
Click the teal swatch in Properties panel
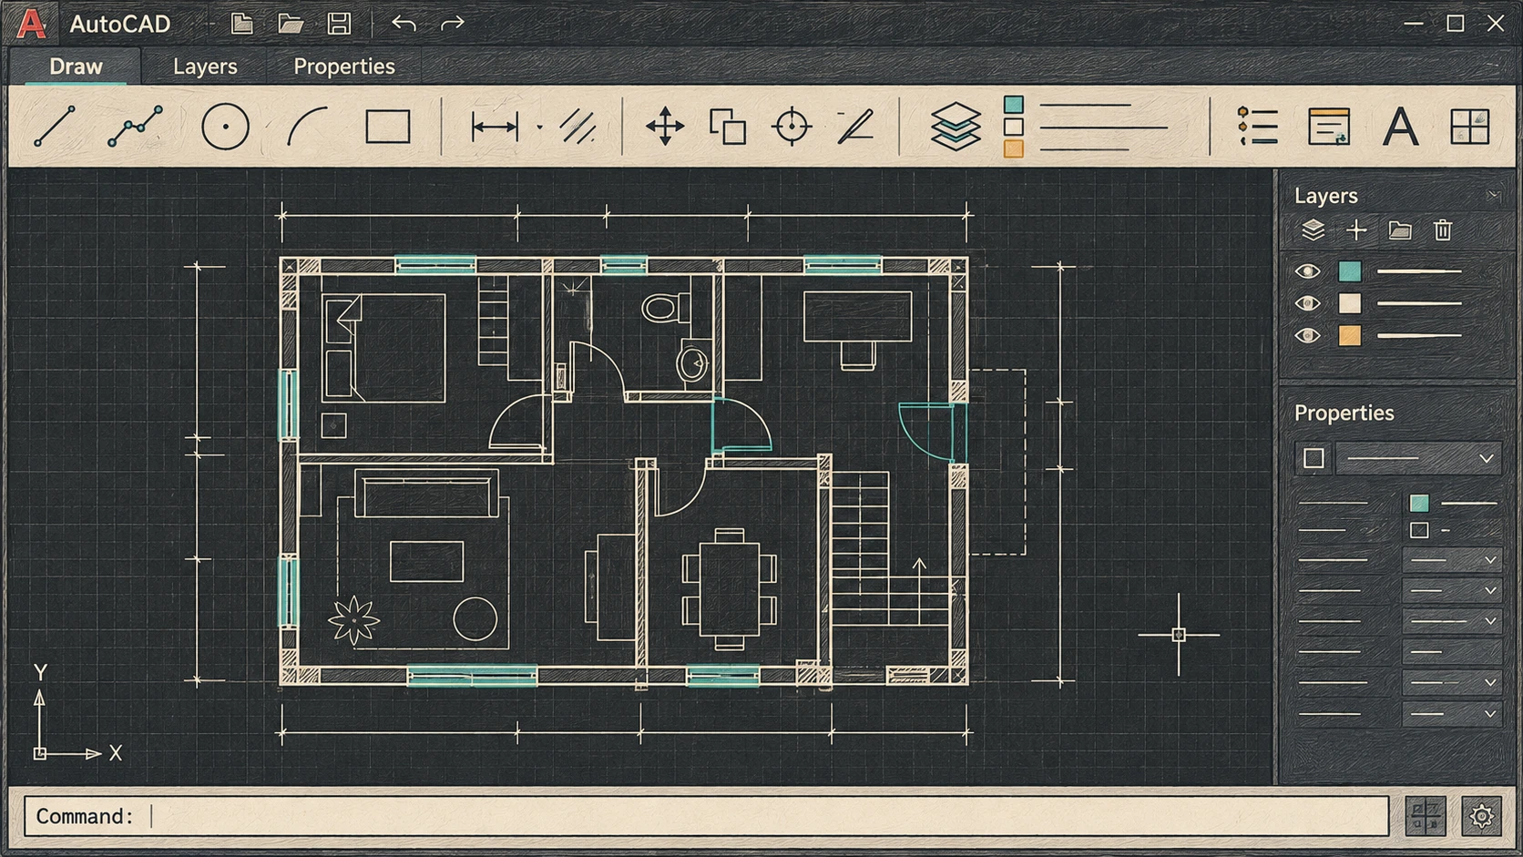1419,503
